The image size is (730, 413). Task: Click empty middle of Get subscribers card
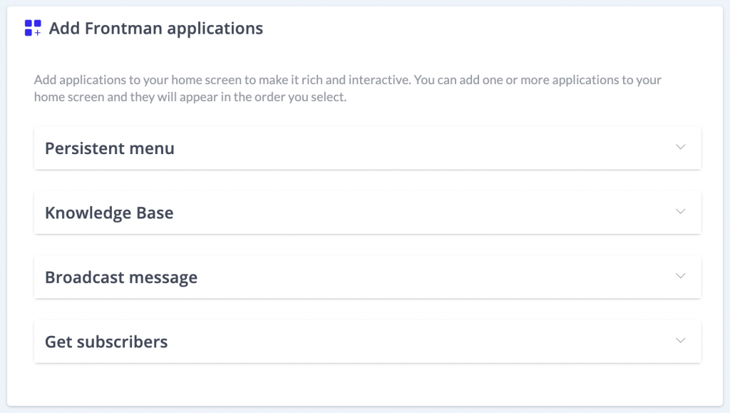click(419, 342)
